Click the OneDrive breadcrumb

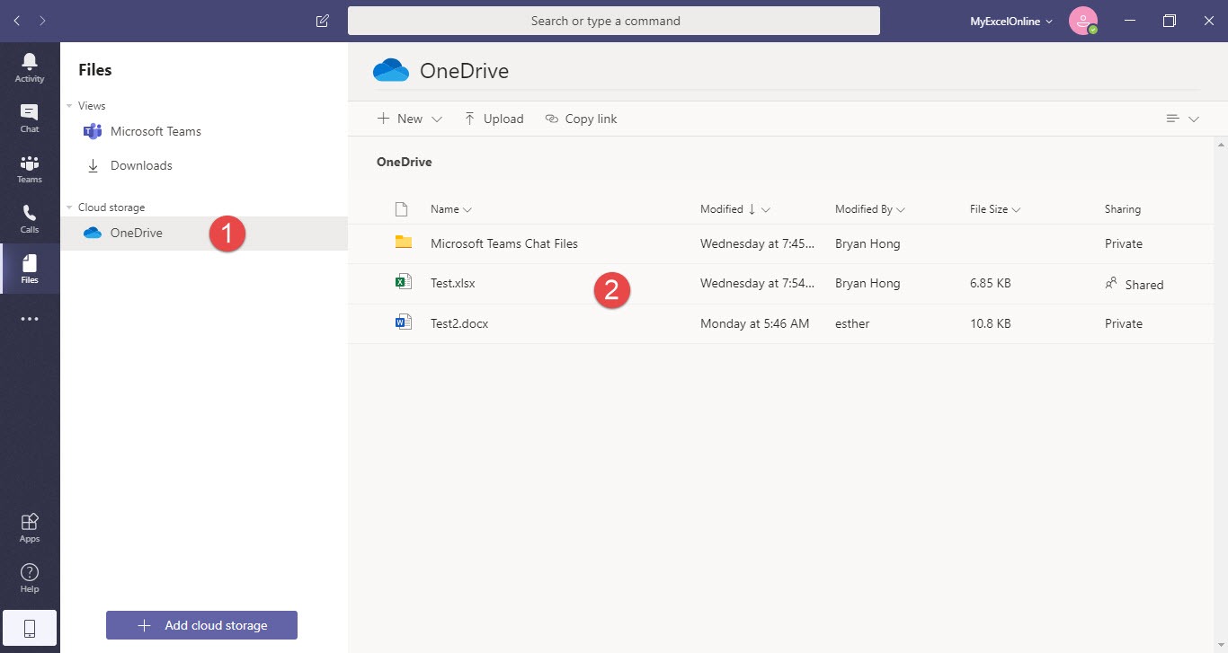pyautogui.click(x=405, y=163)
